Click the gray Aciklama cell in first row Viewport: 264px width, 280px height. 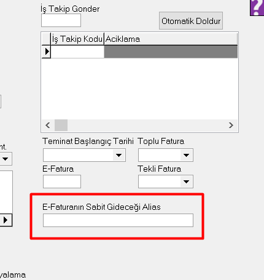tap(171, 52)
